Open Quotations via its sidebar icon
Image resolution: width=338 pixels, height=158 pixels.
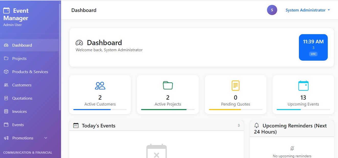[x=6, y=98]
